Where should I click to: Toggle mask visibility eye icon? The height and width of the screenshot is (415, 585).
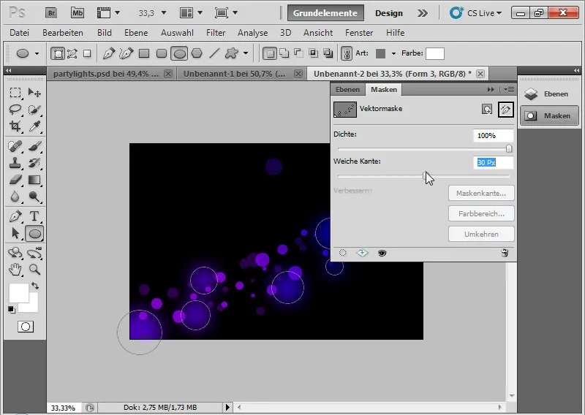click(x=382, y=254)
